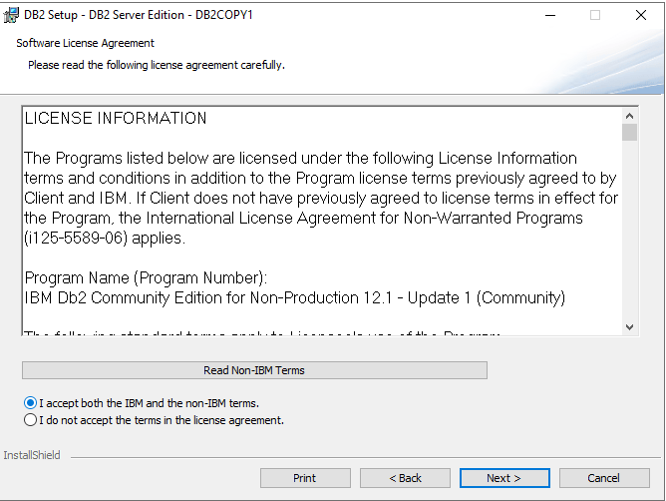
Task: Click the scrollbar track below the thumb
Action: [x=629, y=240]
